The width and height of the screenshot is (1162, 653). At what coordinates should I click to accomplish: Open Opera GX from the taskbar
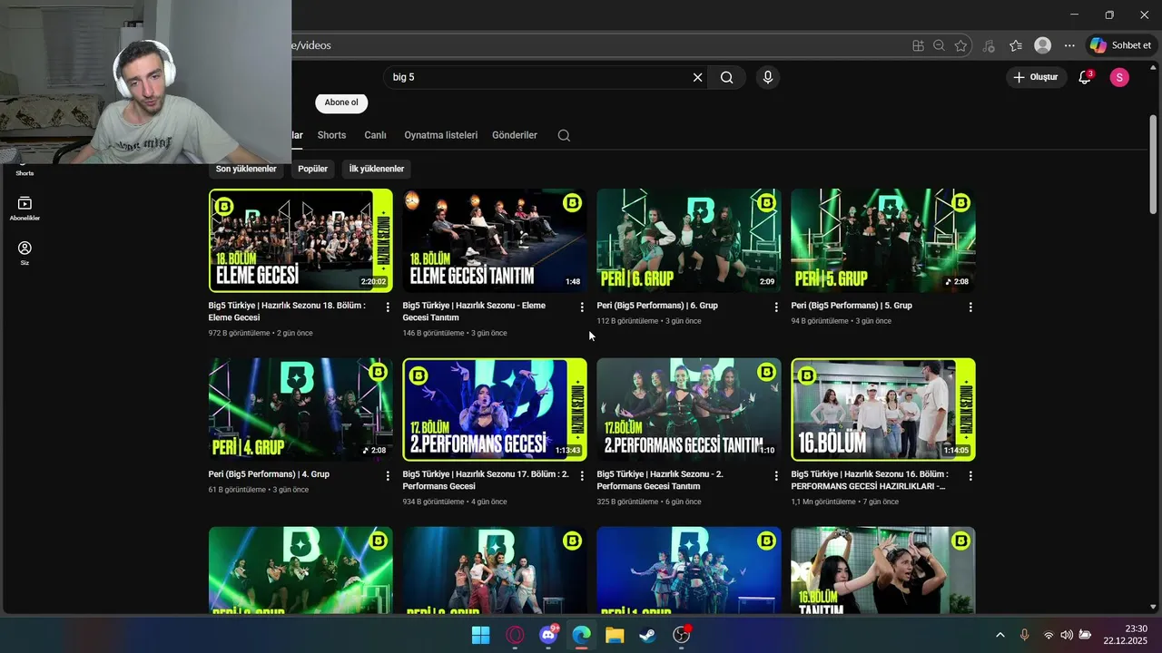tap(515, 635)
